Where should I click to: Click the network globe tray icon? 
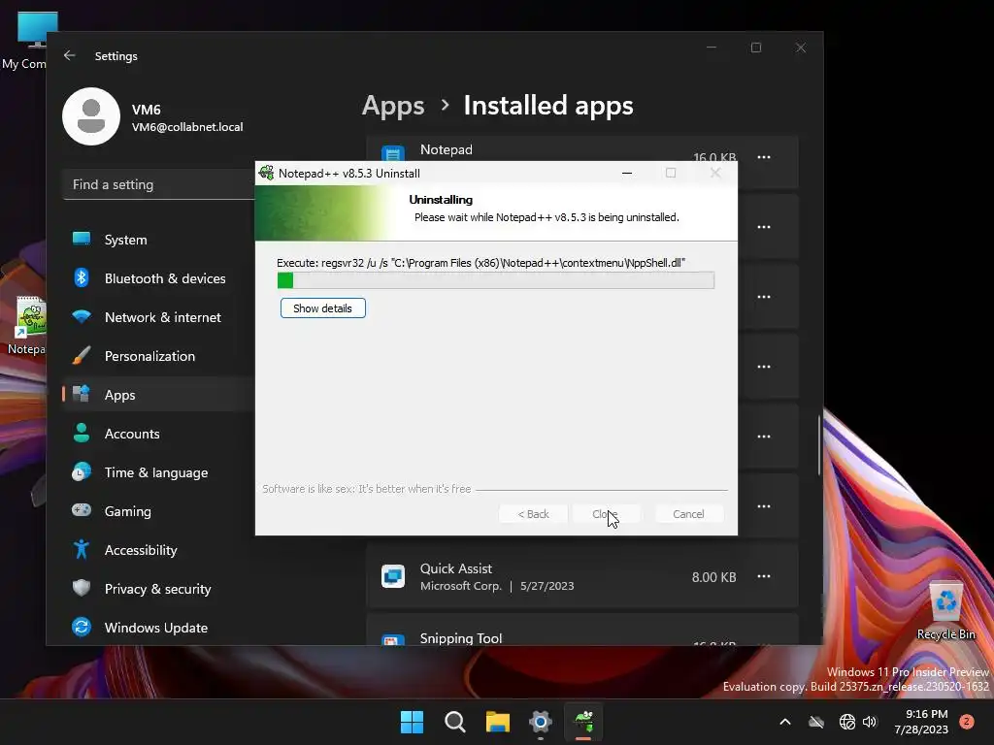pos(846,722)
